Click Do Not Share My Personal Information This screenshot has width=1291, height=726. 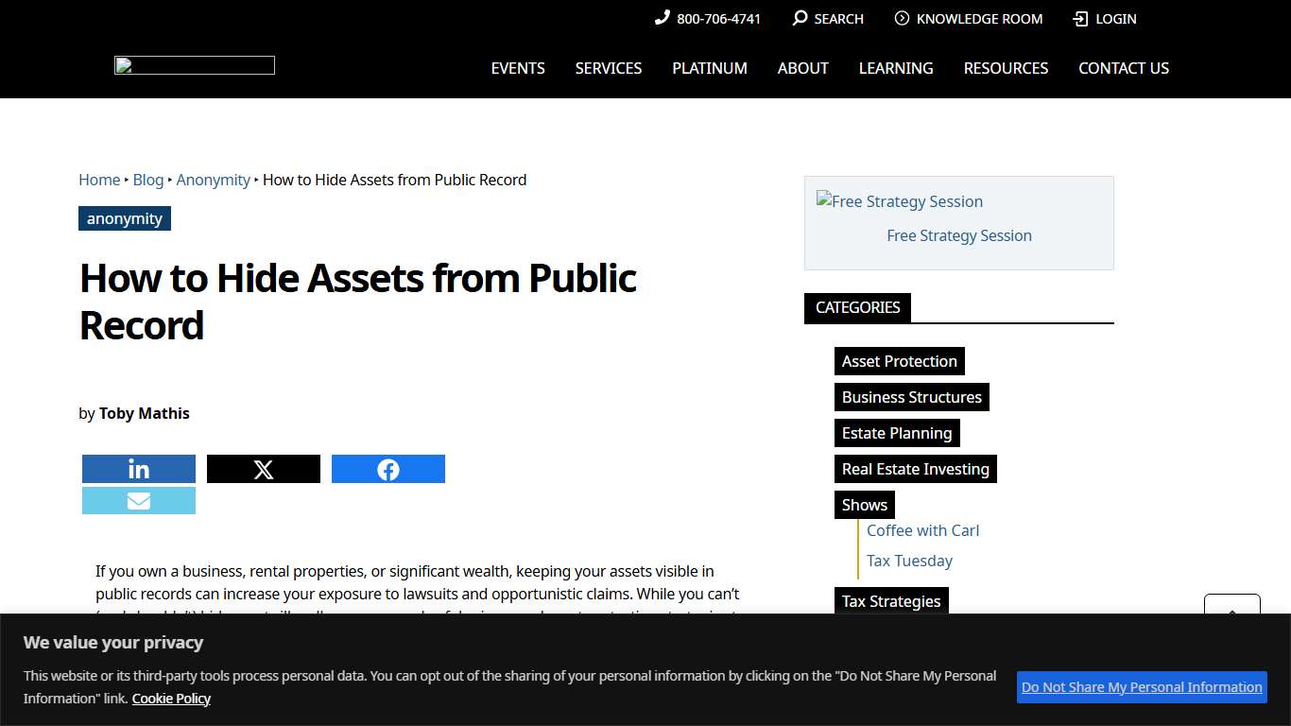coord(1142,687)
